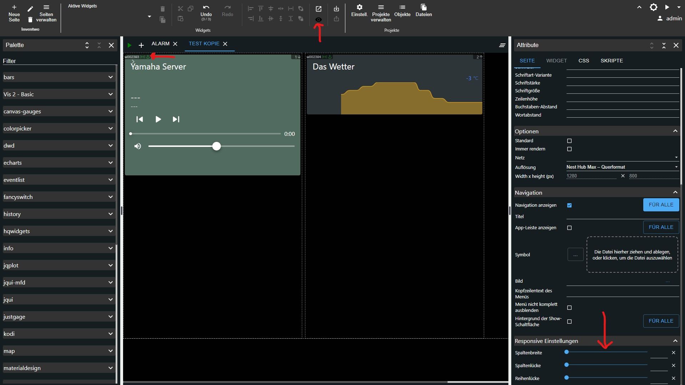Image resolution: width=685 pixels, height=385 pixels.
Task: Expand the echarts palette group
Action: pos(59,163)
